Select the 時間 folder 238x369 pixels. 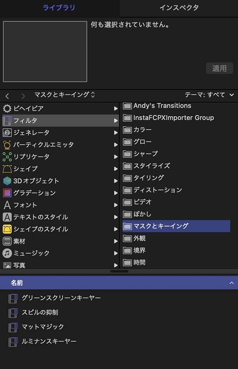(176, 262)
